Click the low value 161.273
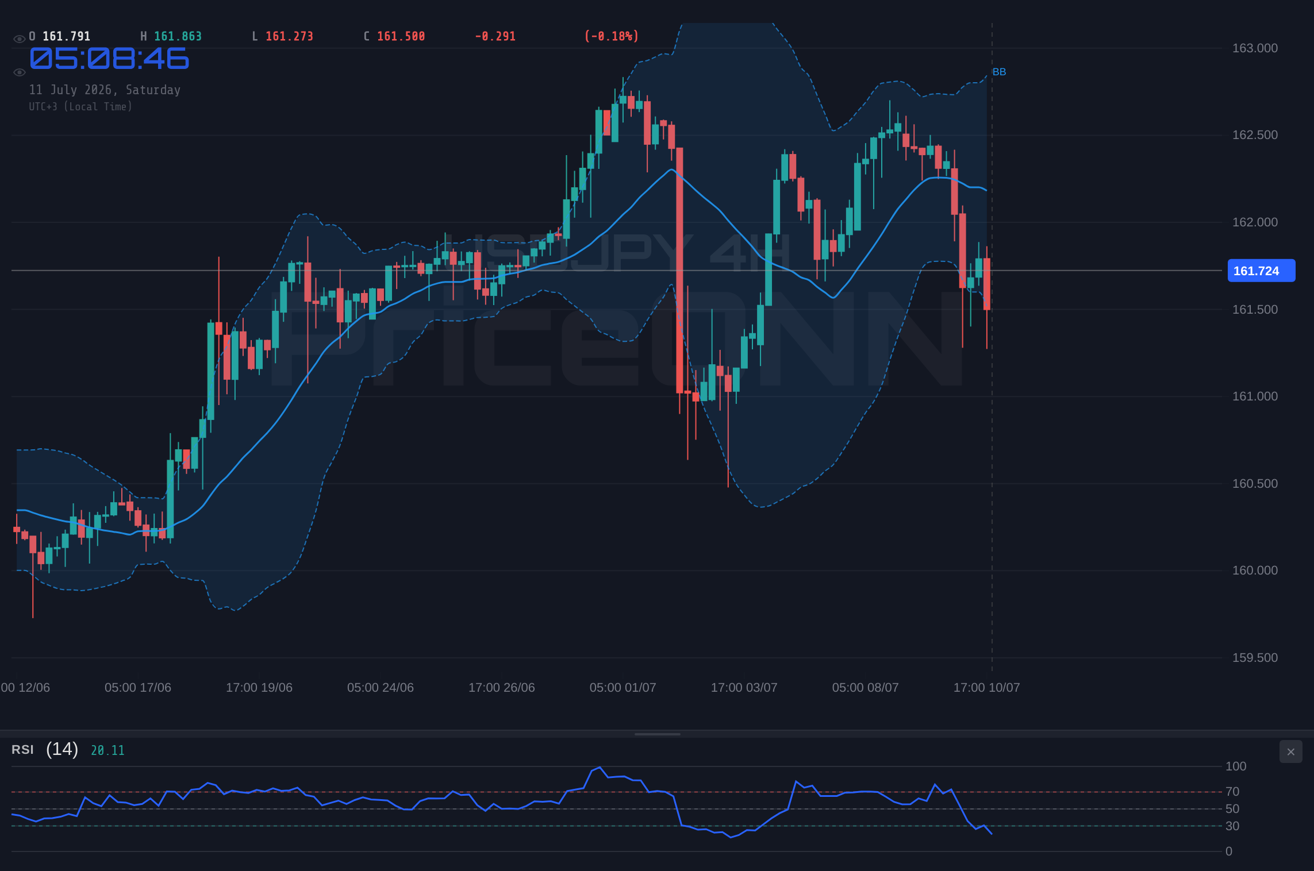Image resolution: width=1314 pixels, height=871 pixels. coord(289,36)
